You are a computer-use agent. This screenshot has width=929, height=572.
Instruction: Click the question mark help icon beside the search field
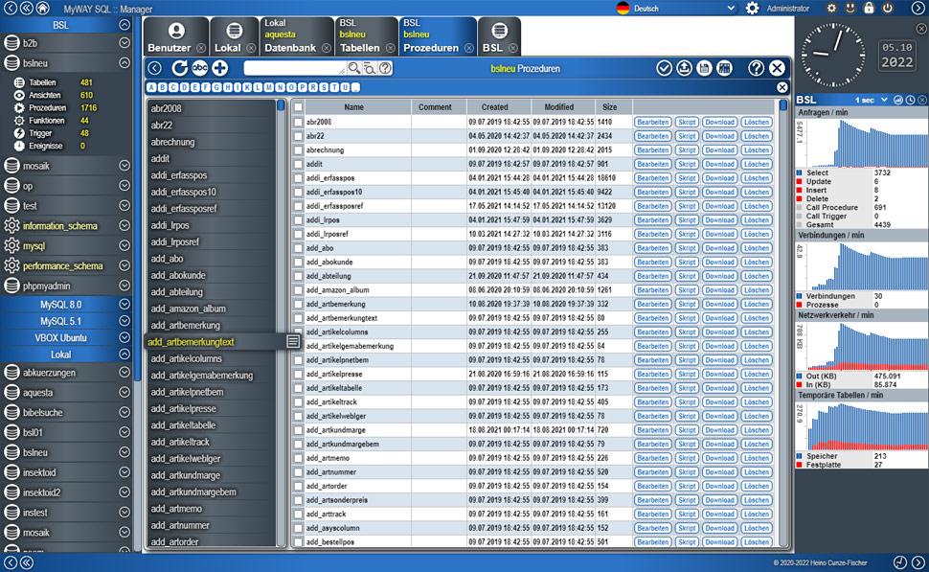tap(385, 68)
